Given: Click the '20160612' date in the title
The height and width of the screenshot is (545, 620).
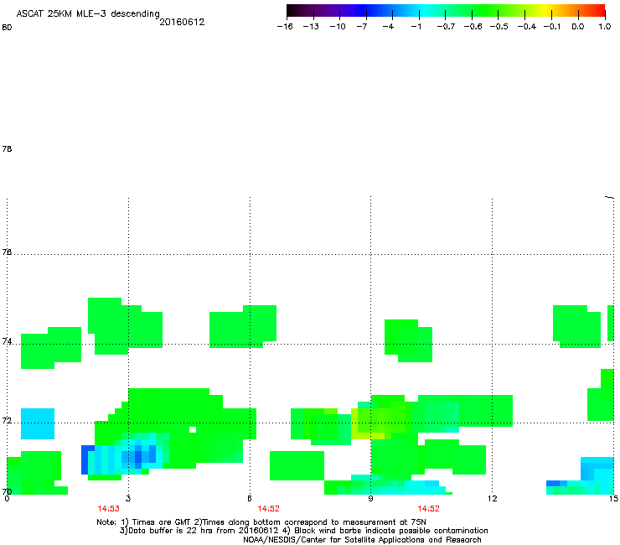Looking at the screenshot, I should tap(182, 22).
